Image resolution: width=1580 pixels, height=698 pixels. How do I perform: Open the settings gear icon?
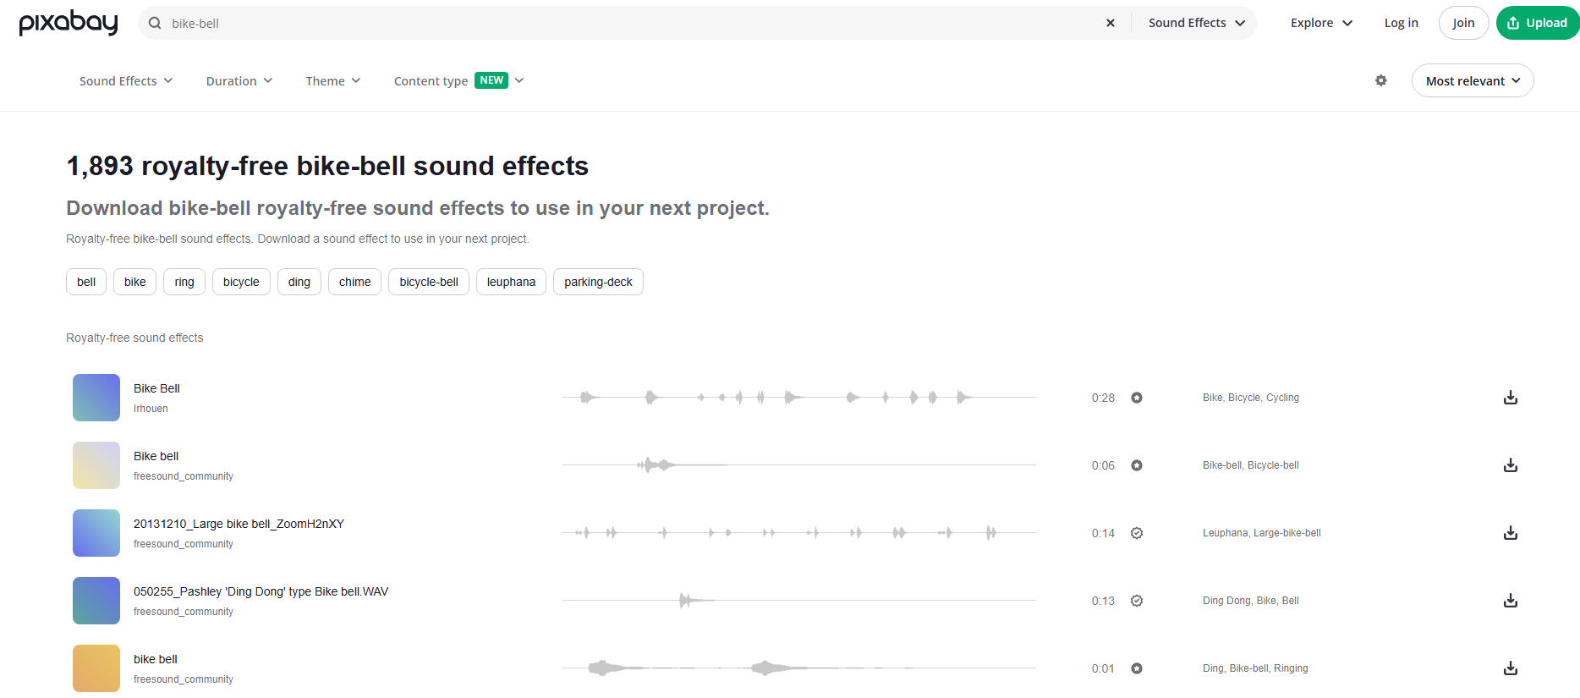coord(1380,80)
